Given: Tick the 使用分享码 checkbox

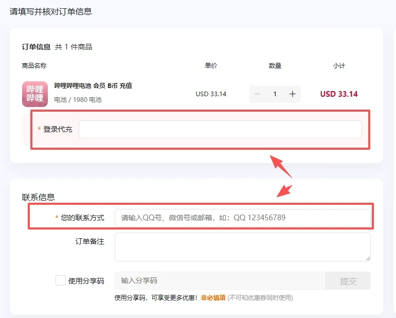Looking at the screenshot, I should (x=61, y=280).
